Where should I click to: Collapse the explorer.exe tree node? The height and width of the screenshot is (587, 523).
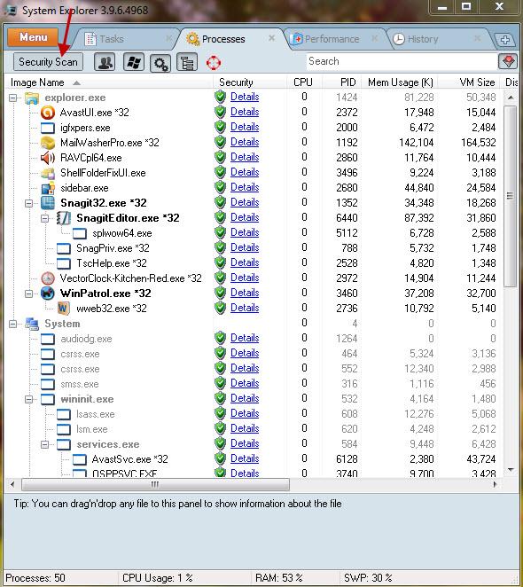click(x=13, y=98)
